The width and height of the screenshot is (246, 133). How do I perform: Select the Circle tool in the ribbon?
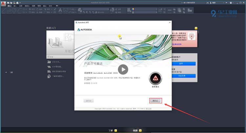pyautogui.click(x=14, y=10)
